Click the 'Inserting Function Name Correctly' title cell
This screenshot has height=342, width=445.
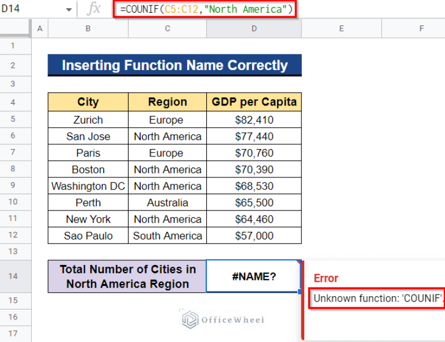tap(174, 66)
